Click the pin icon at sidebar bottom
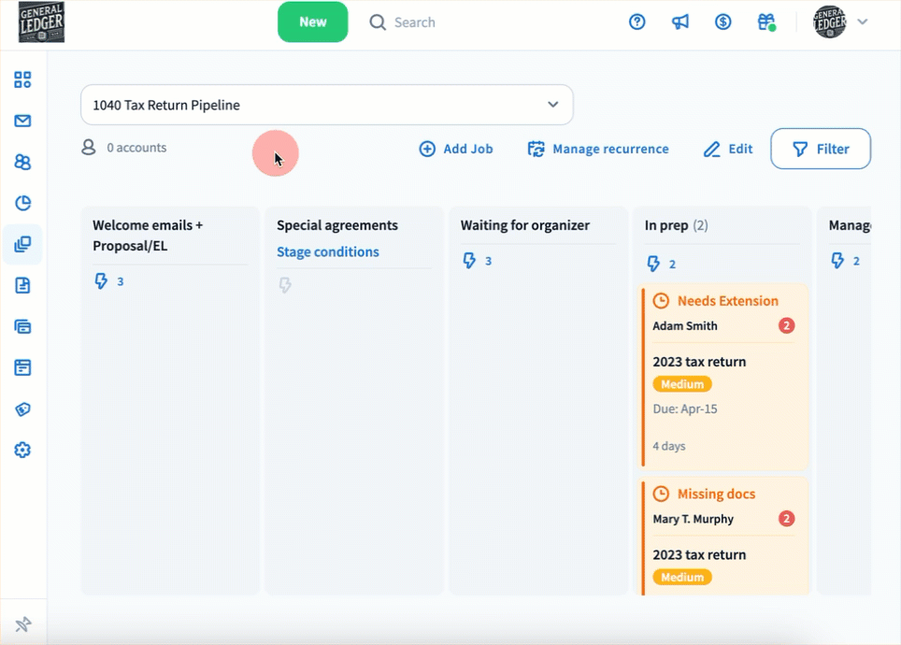This screenshot has width=901, height=645. pos(23,624)
